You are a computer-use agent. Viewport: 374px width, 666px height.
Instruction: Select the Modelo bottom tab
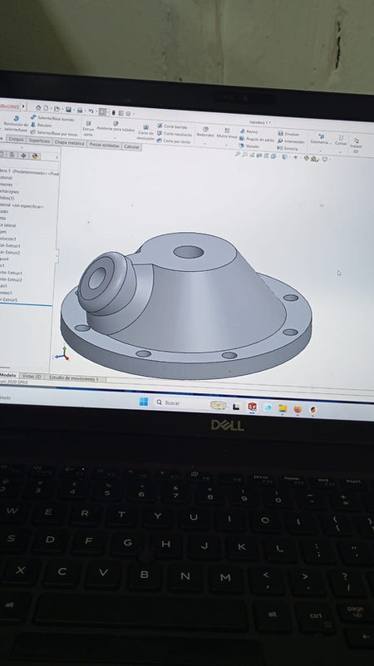tap(8, 375)
